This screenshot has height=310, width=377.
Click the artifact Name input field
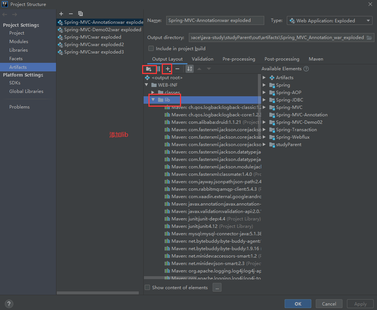(x=215, y=20)
